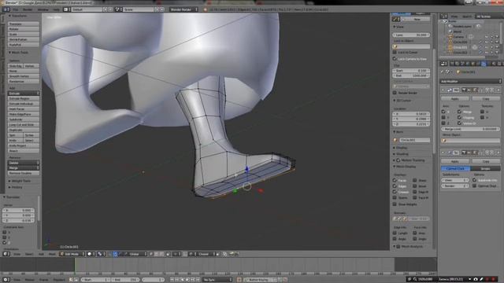This screenshot has height=283, width=504.
Task: Click the Outliner editor type icon
Action: (x=443, y=16)
